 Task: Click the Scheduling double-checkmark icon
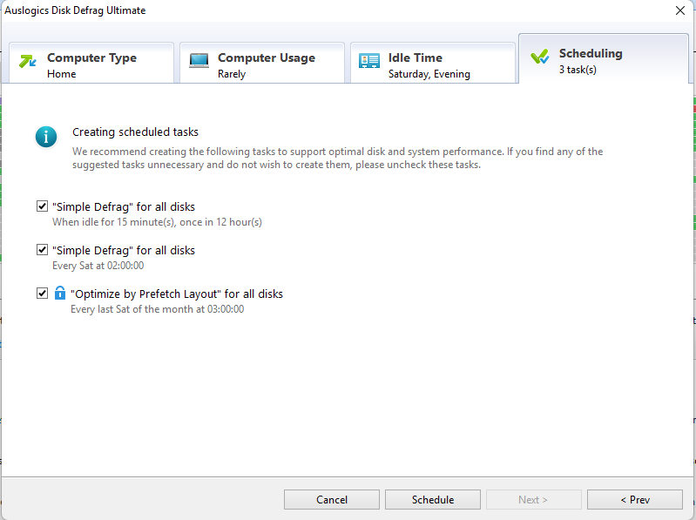pyautogui.click(x=540, y=57)
